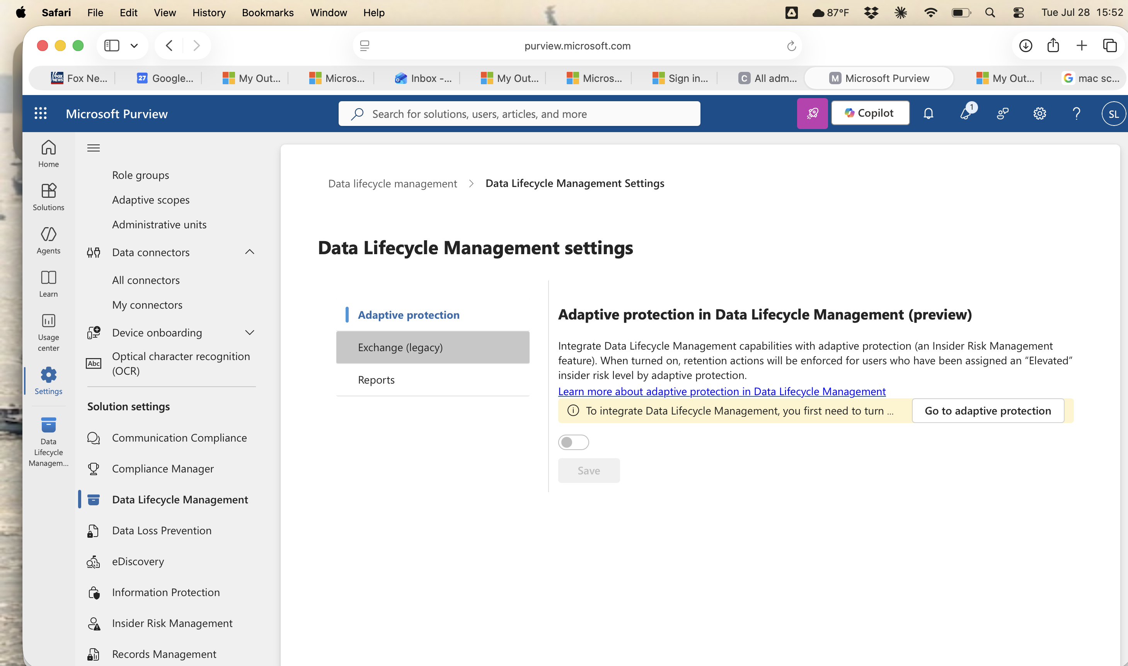The image size is (1128, 666).
Task: Switch to the Fox News tab
Action: (x=78, y=78)
